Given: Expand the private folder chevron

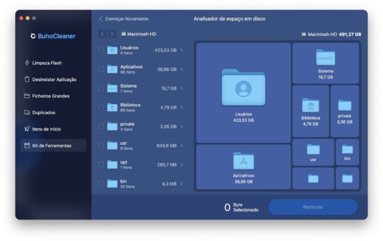Looking at the screenshot, I should pyautogui.click(x=182, y=126).
